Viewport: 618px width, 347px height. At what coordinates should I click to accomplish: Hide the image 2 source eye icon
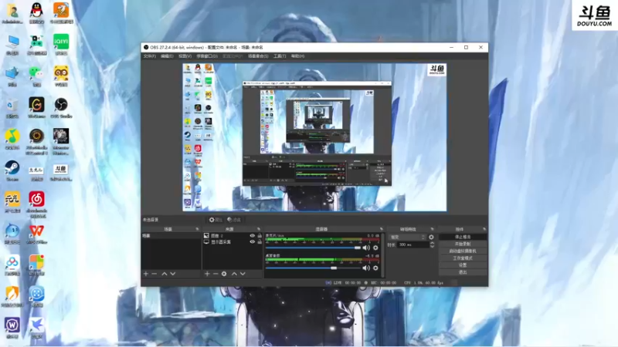point(253,236)
